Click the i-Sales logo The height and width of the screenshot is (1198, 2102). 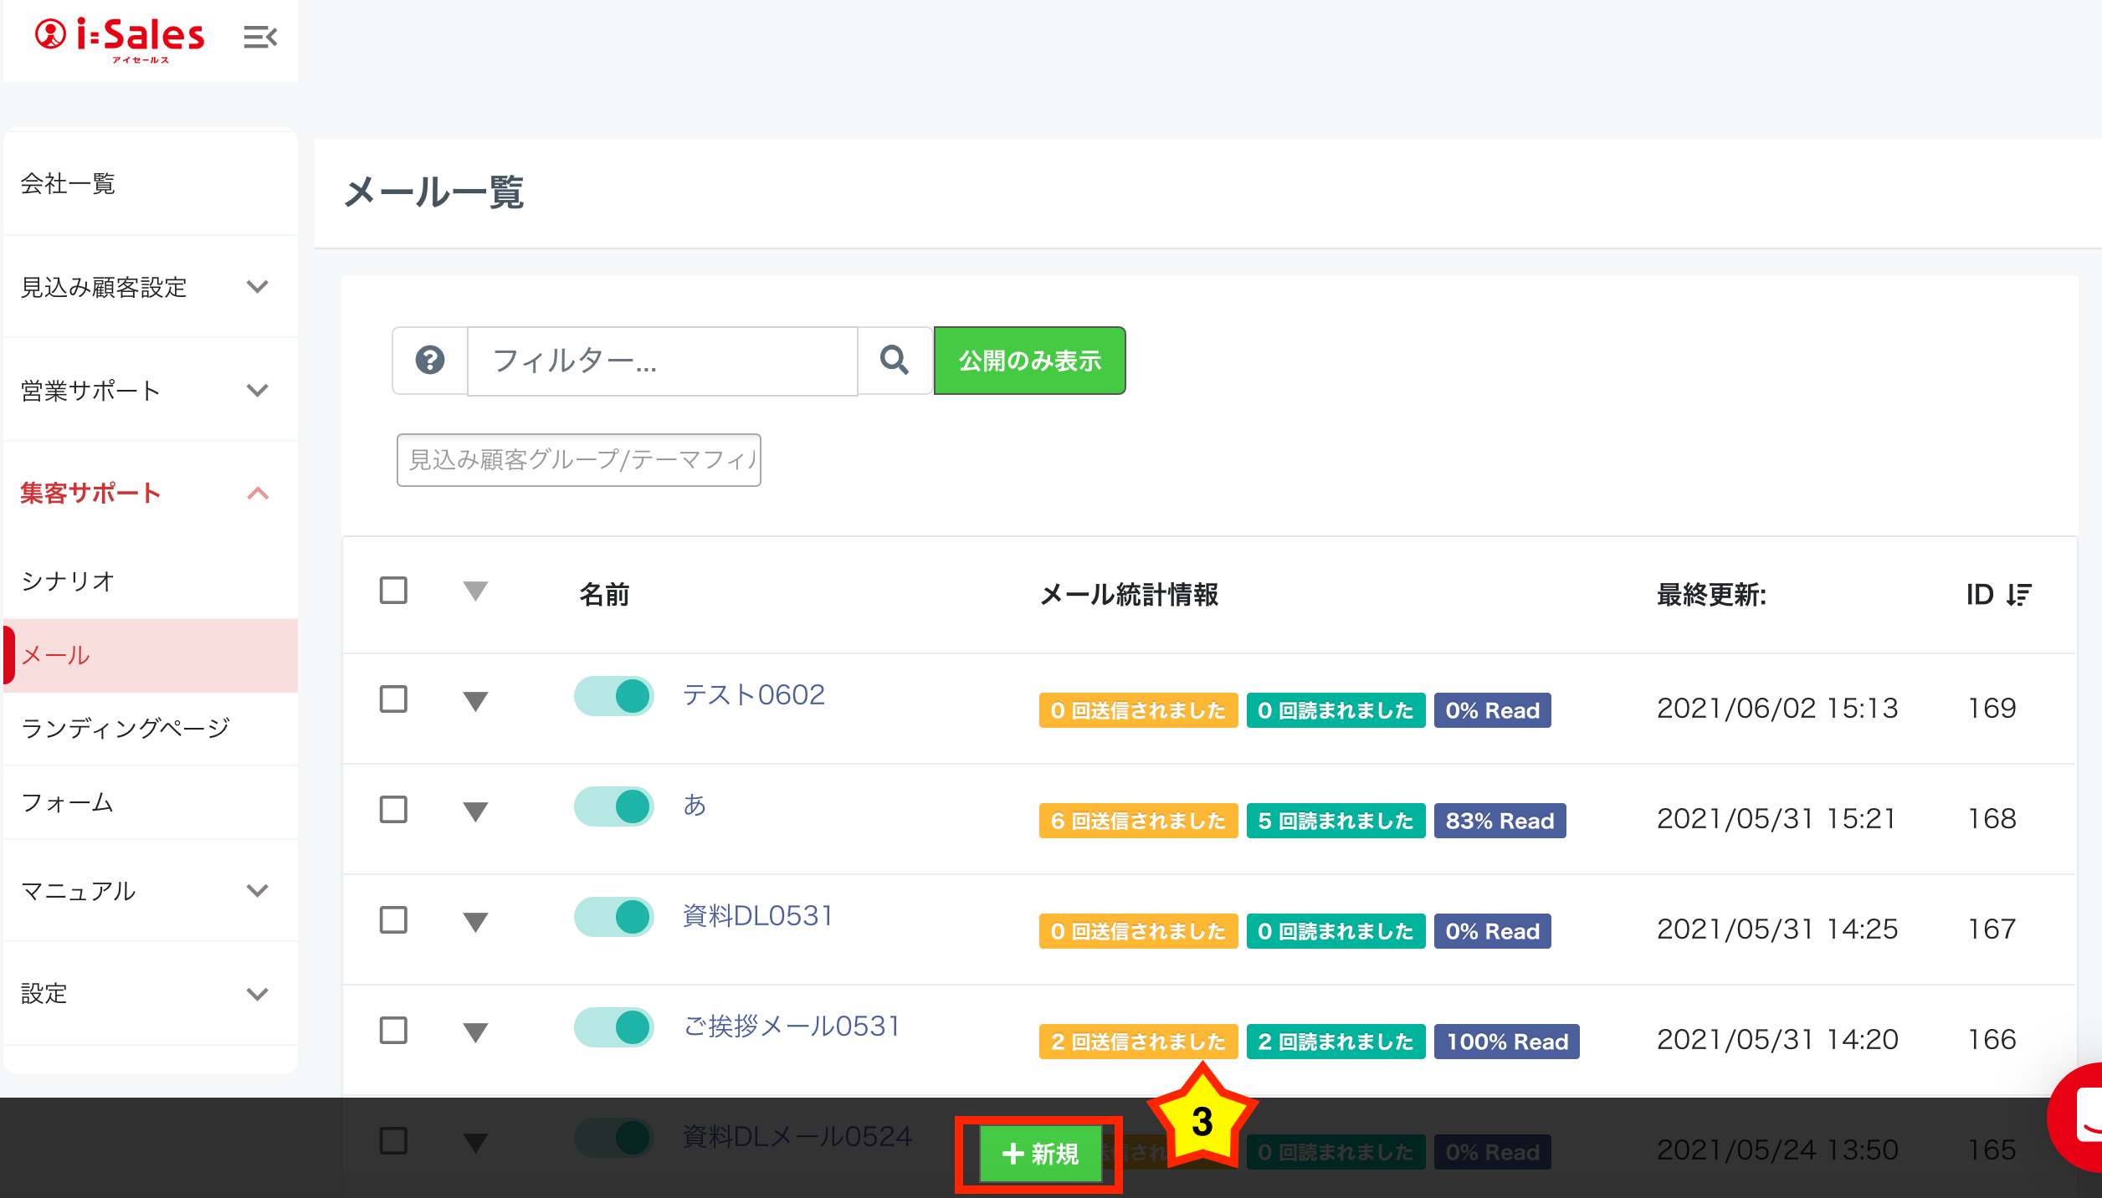pyautogui.click(x=120, y=38)
